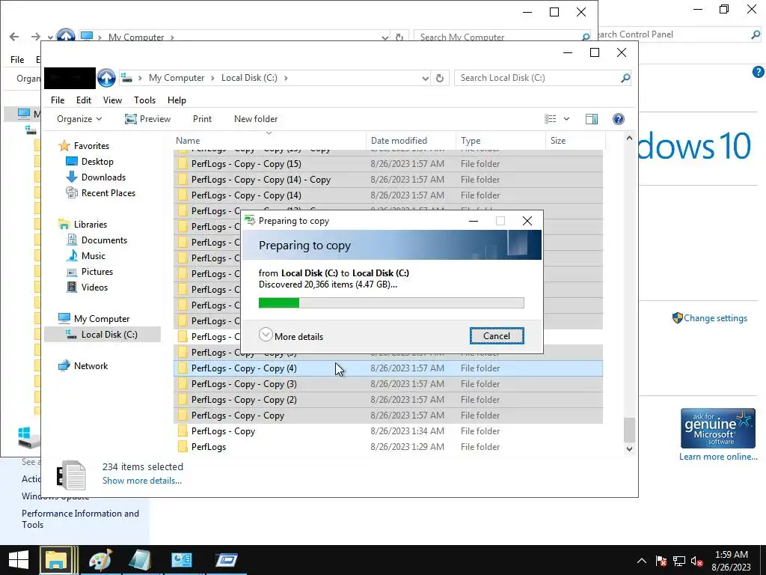Open the Help menu

pos(177,100)
